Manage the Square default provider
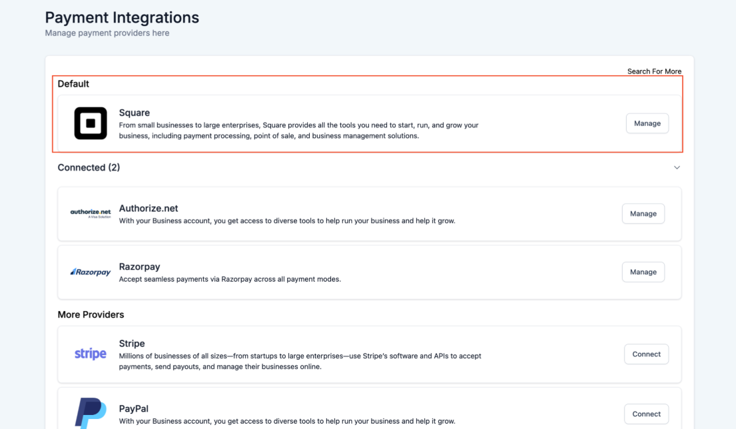736x429 pixels. click(647, 123)
